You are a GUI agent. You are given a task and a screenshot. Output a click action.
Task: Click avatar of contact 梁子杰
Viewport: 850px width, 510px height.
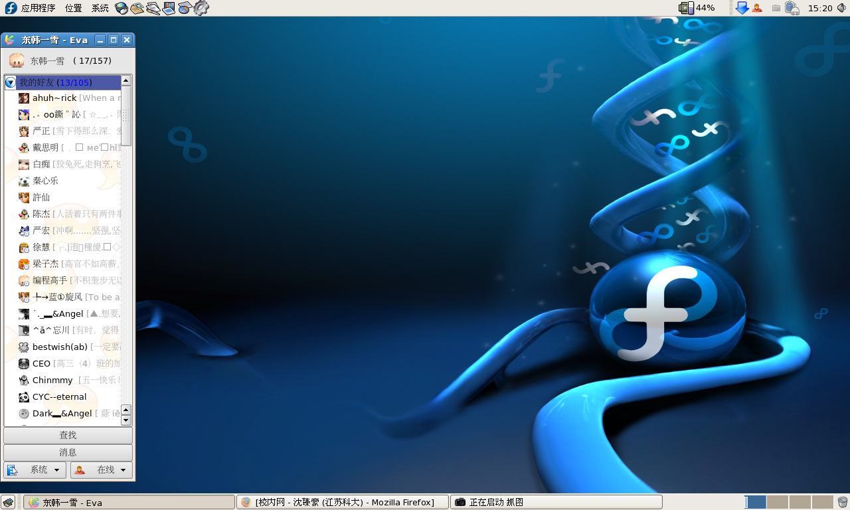[24, 264]
